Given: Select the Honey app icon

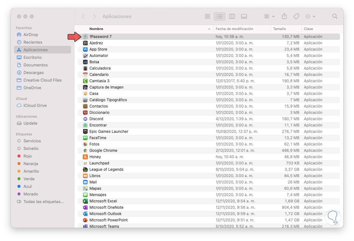Looking at the screenshot, I should tap(85, 157).
